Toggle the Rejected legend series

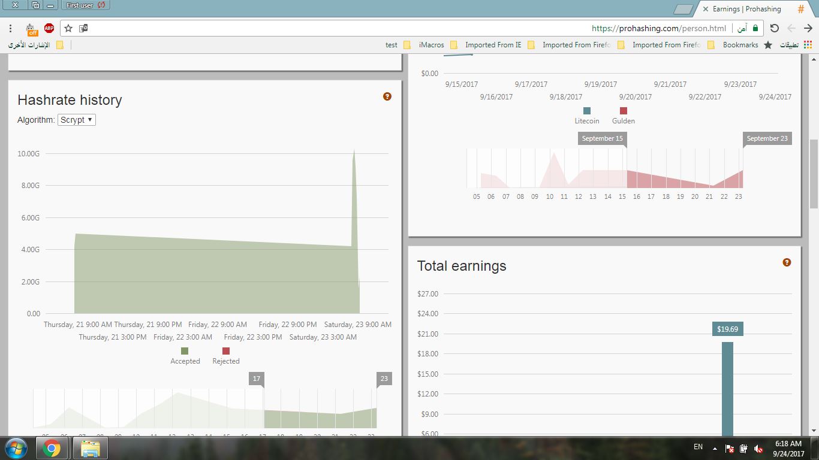226,356
